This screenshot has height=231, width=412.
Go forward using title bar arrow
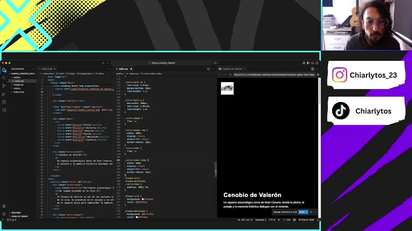coord(108,63)
